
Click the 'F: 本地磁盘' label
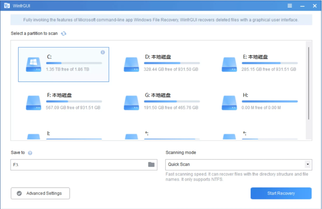coord(59,95)
